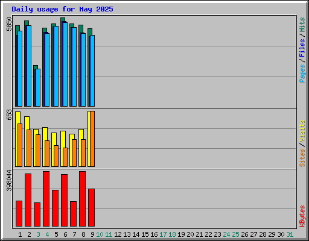Click day label 29 on the axis

(x=272, y=234)
